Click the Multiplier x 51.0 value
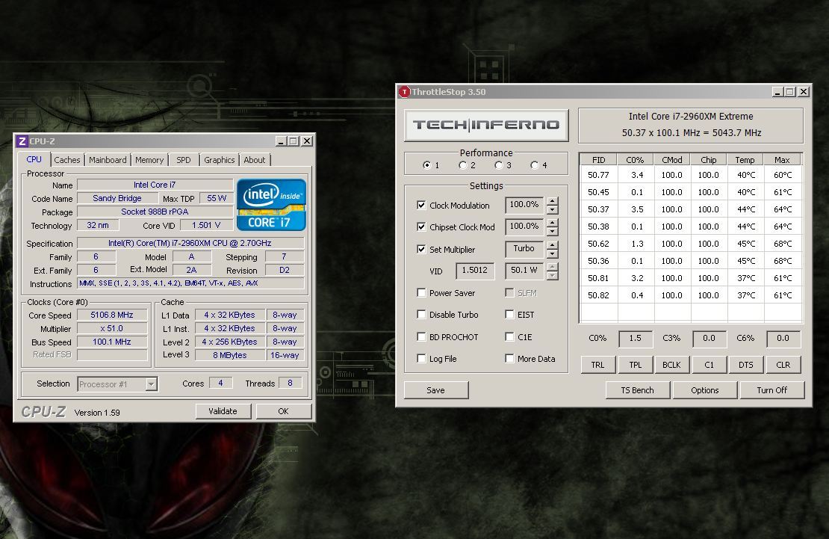The width and height of the screenshot is (829, 539). click(112, 329)
